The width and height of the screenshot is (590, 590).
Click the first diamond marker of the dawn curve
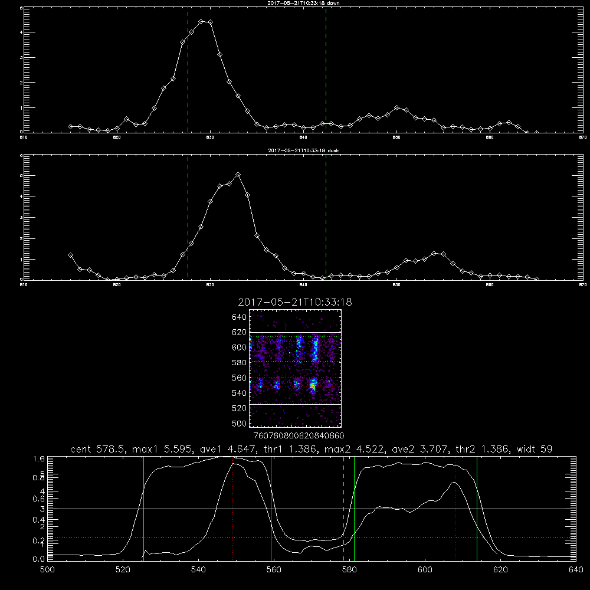point(70,126)
